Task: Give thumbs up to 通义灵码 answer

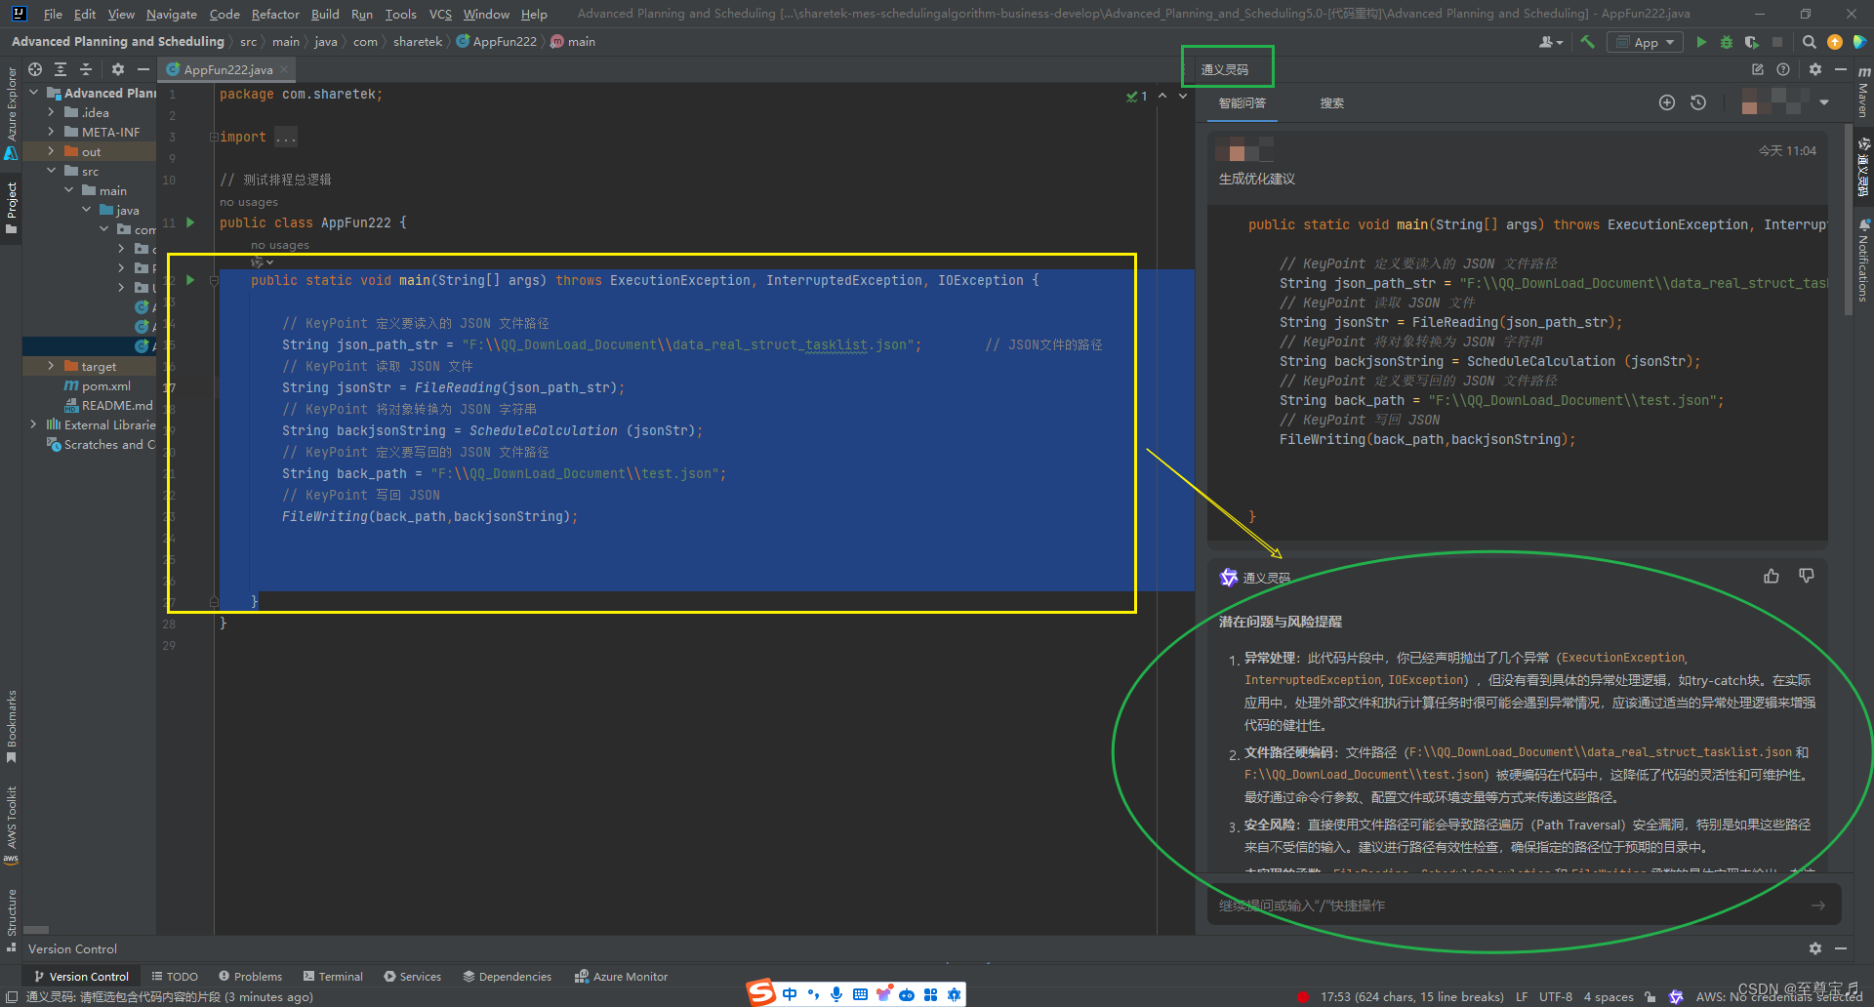Action: tap(1772, 577)
